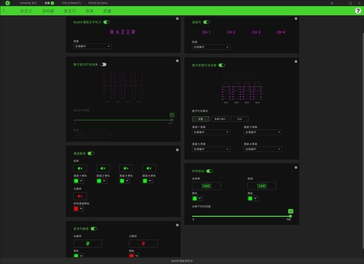Expand the 通道 1 效果 dropdown
364x264 pixels.
click(x=211, y=132)
